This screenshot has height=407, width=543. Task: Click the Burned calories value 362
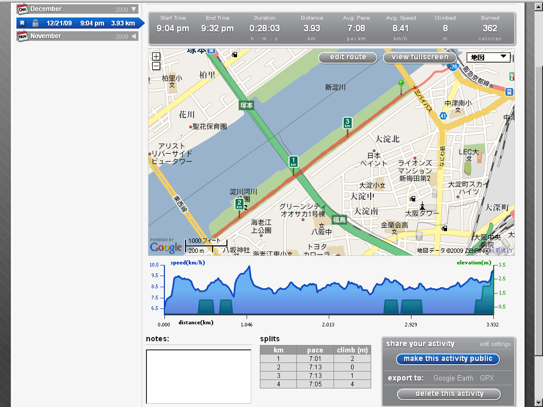[x=489, y=29]
